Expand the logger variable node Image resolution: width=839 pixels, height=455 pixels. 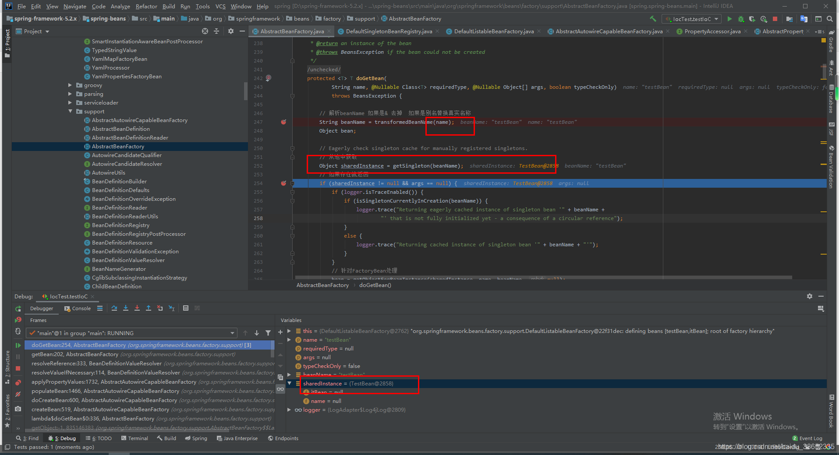289,410
